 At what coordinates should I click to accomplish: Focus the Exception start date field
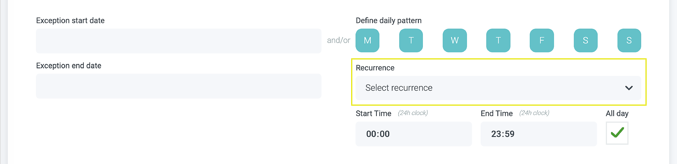pos(179,41)
